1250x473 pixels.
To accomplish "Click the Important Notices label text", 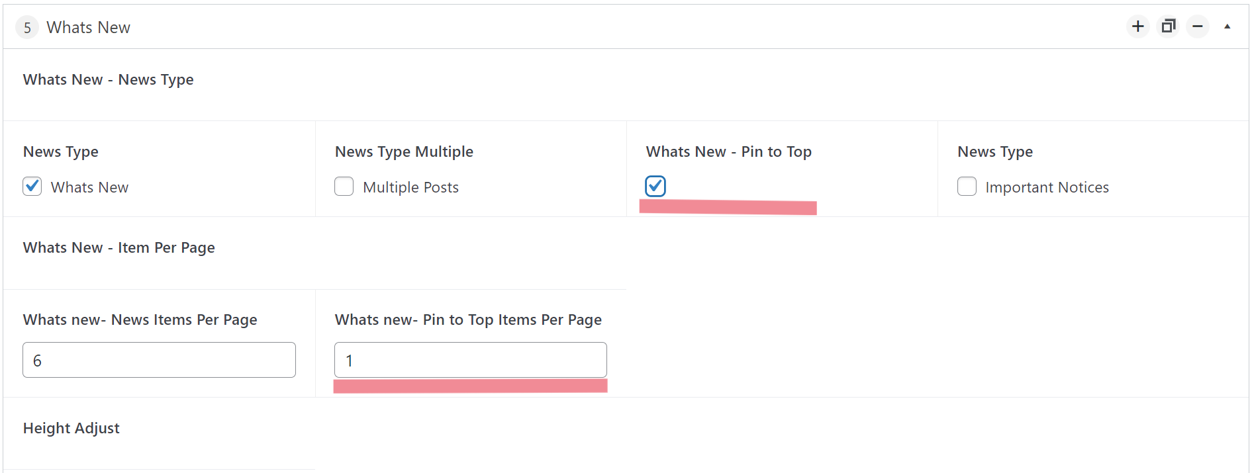I will 1047,187.
